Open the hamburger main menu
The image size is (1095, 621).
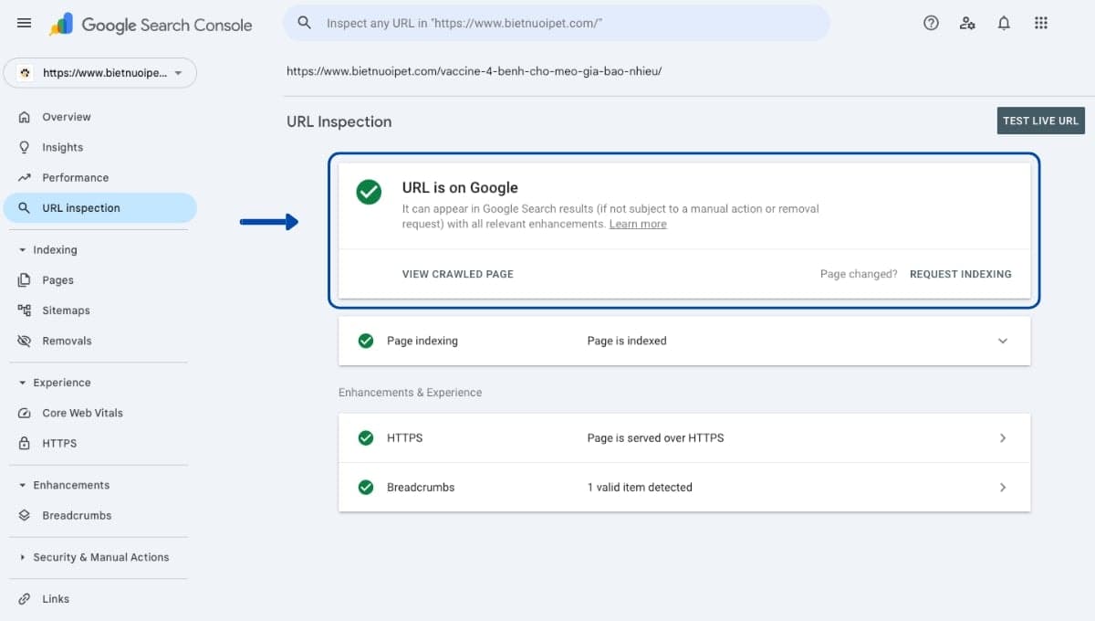coord(25,24)
